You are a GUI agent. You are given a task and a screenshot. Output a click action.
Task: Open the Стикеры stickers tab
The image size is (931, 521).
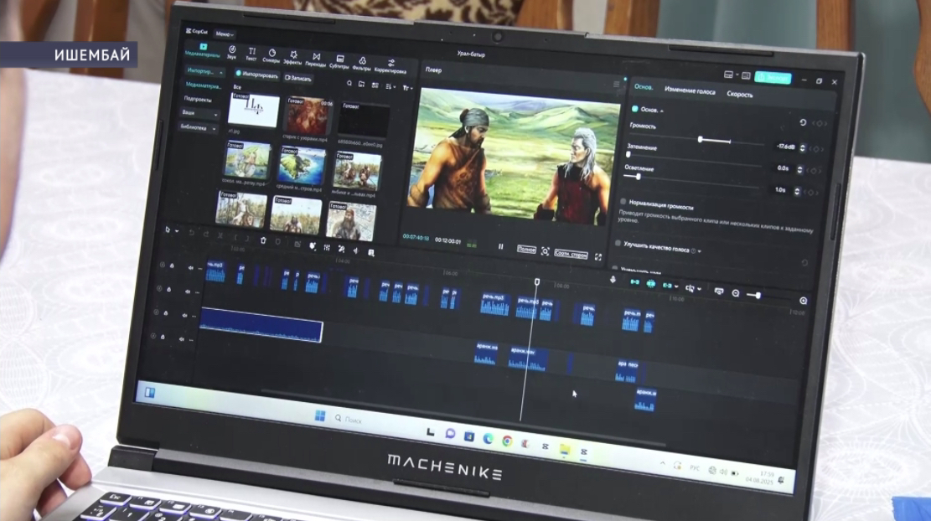tap(272, 56)
